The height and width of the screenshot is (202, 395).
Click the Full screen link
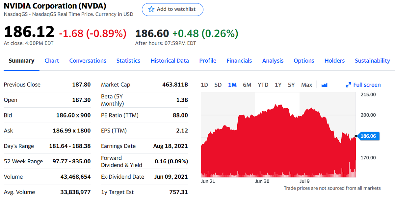pyautogui.click(x=363, y=85)
